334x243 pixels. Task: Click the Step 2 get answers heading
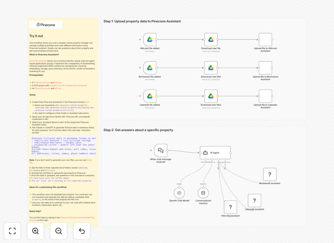(138, 130)
